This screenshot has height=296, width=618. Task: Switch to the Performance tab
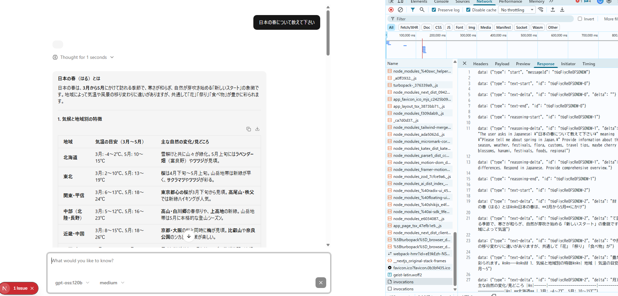point(510,2)
